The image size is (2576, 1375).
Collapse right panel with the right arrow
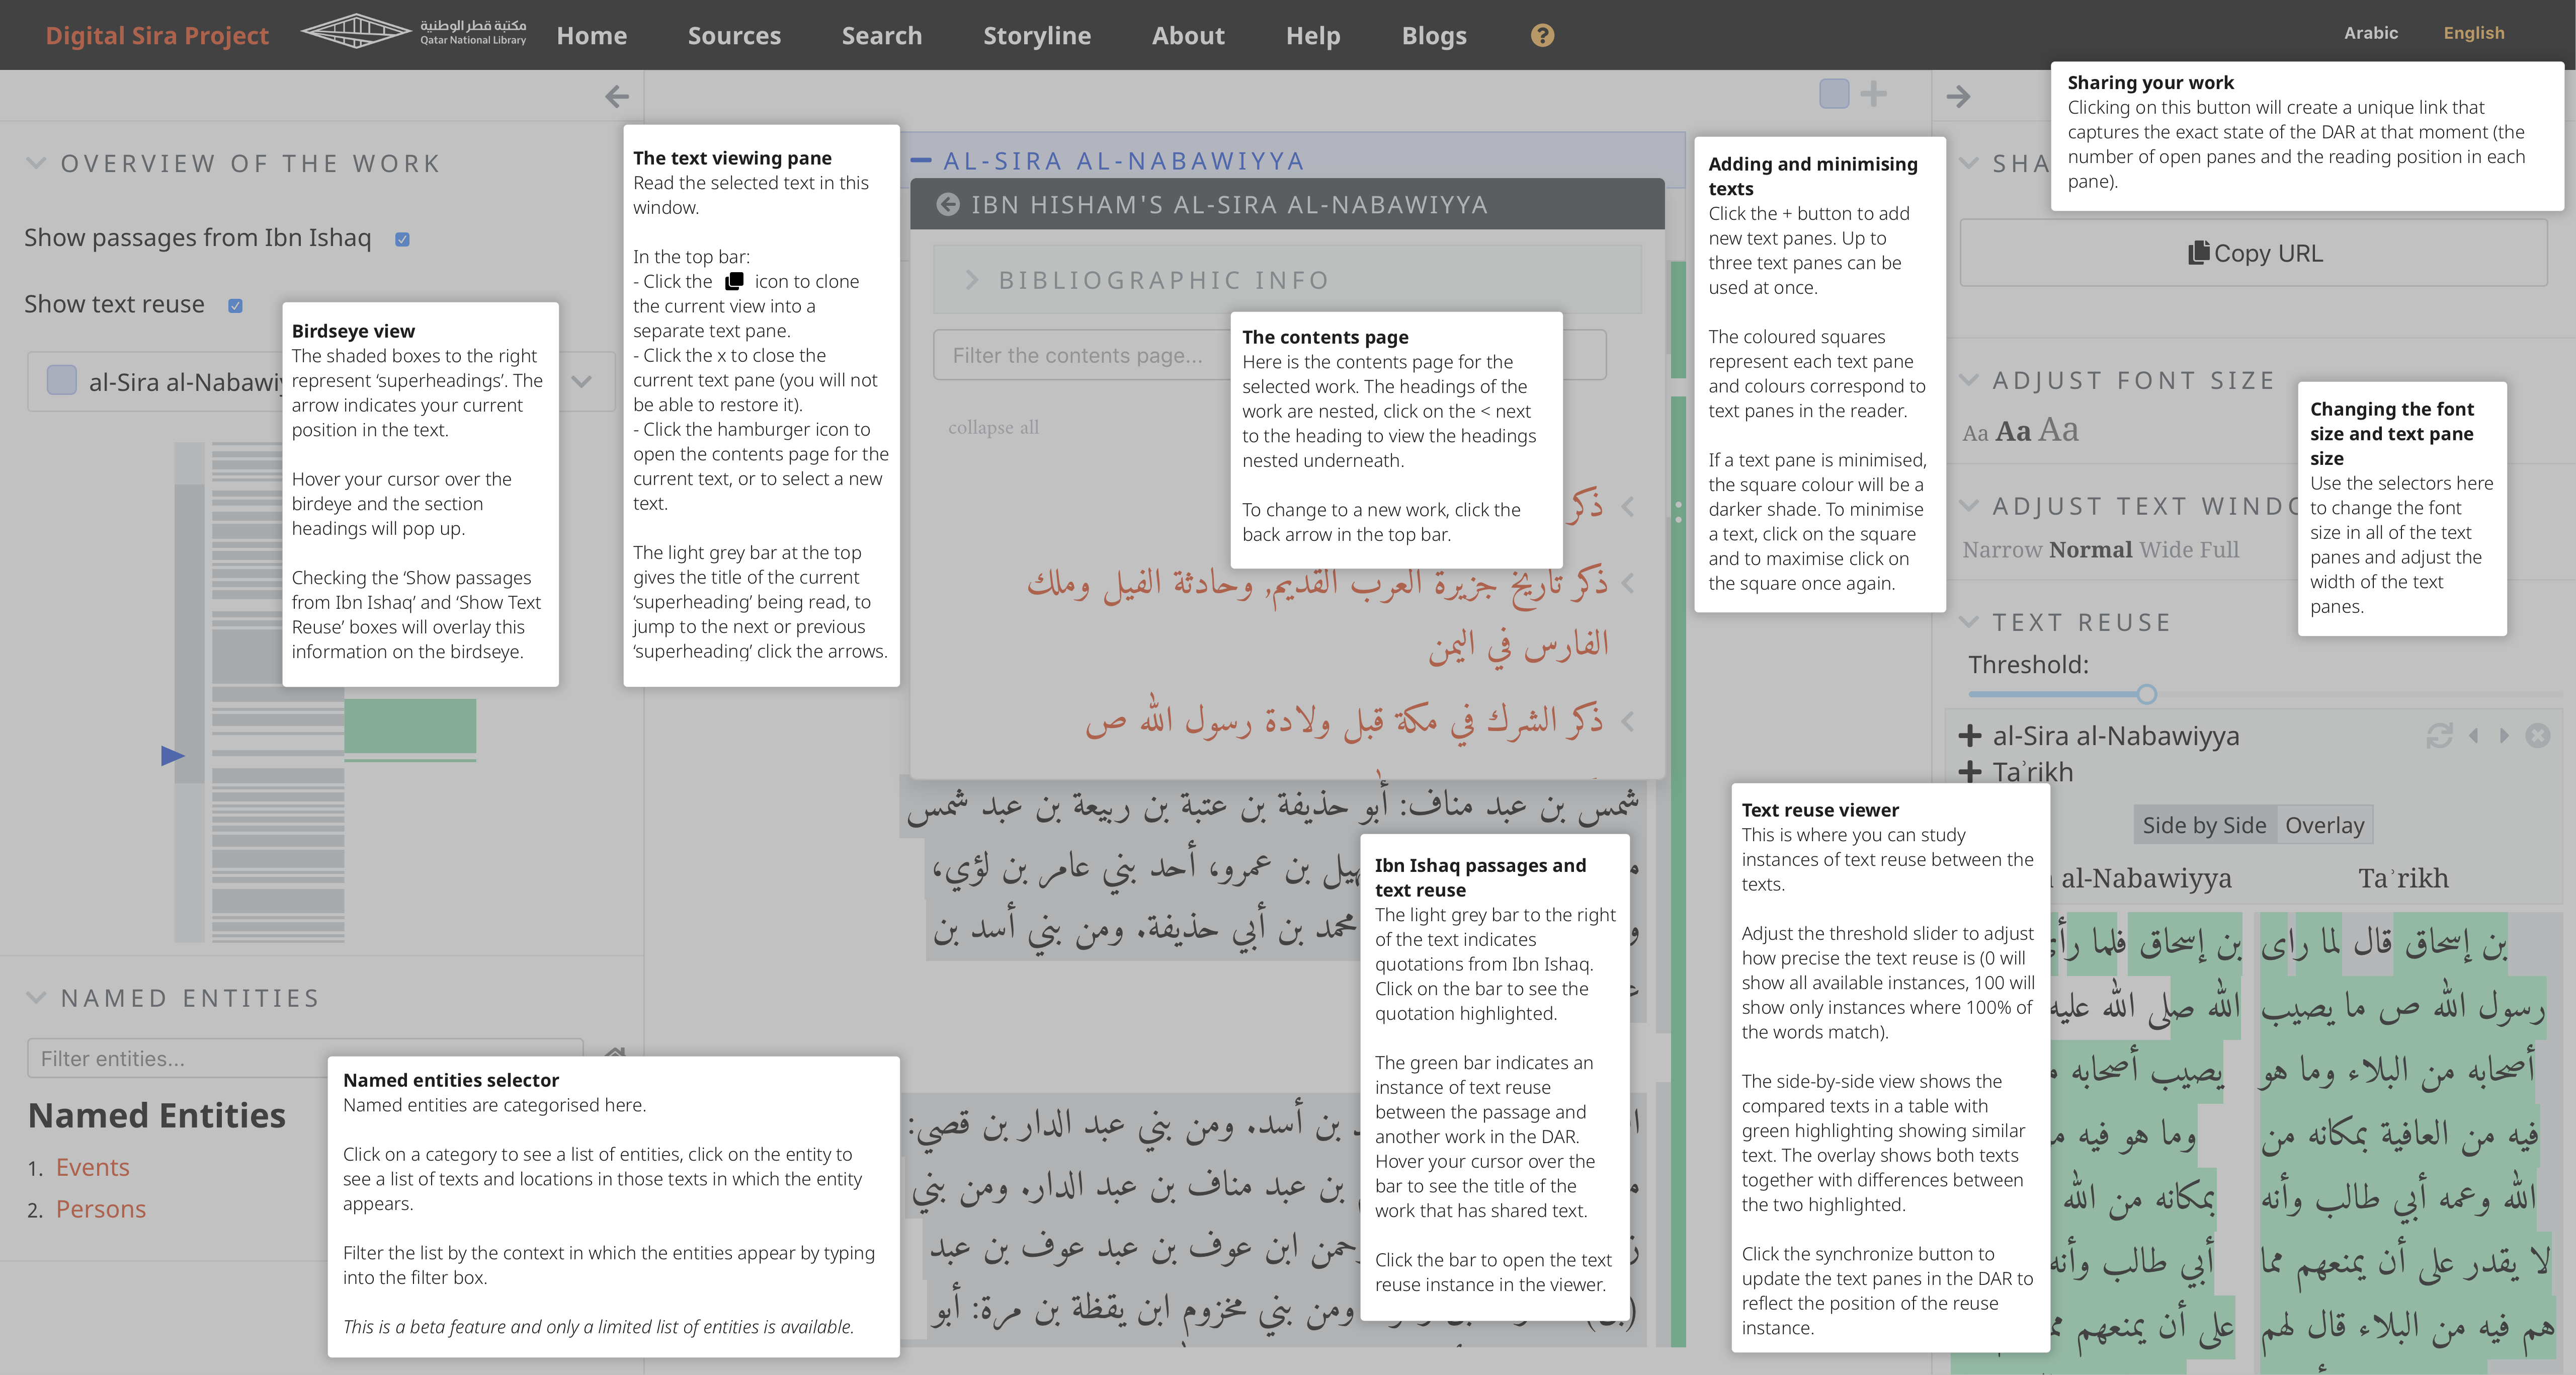click(1958, 96)
